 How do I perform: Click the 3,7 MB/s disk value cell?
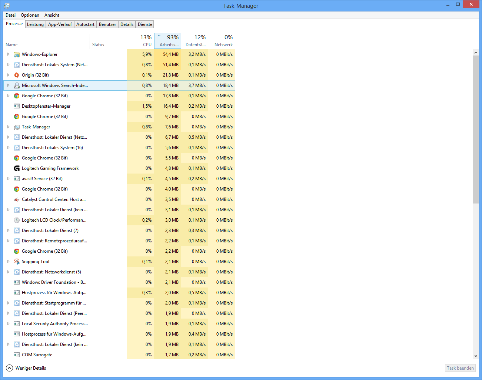pyautogui.click(x=195, y=85)
